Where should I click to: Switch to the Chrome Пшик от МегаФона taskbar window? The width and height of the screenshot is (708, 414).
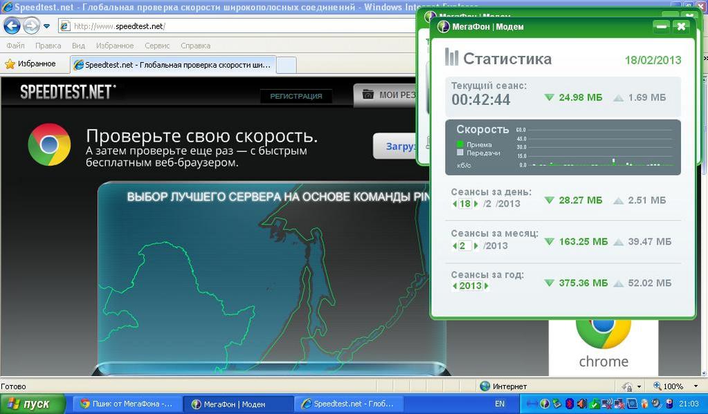[128, 404]
